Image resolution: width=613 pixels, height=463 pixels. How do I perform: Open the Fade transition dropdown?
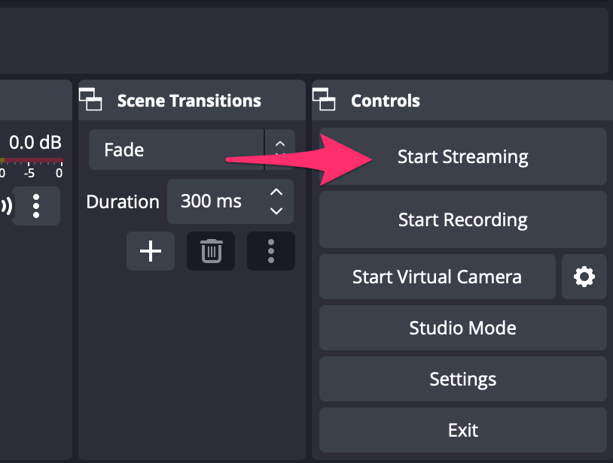(191, 150)
